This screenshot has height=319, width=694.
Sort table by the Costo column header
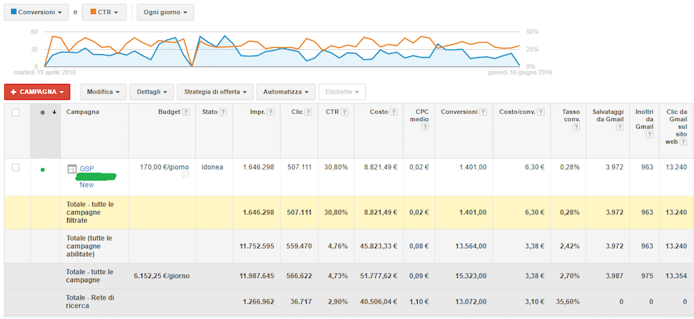click(x=379, y=112)
